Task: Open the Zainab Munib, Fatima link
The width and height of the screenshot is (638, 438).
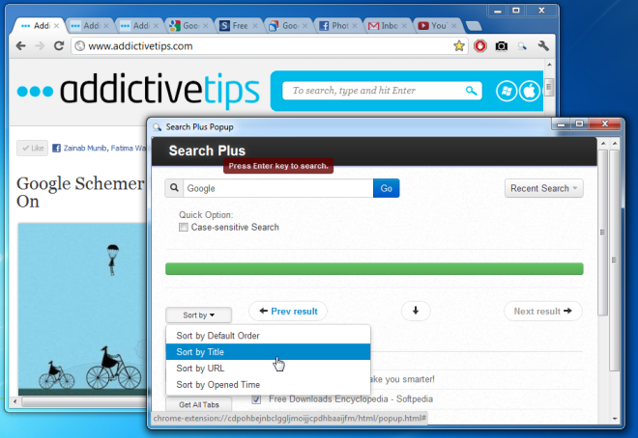Action: tap(104, 149)
